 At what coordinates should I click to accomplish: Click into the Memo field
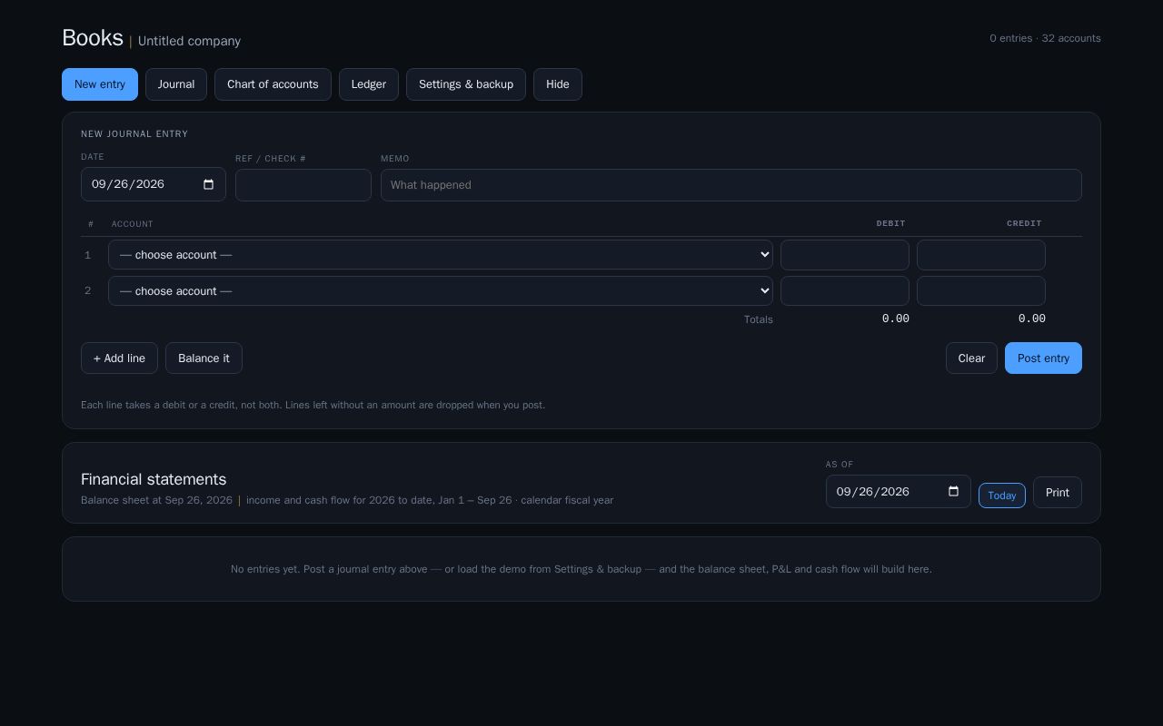[x=731, y=185]
